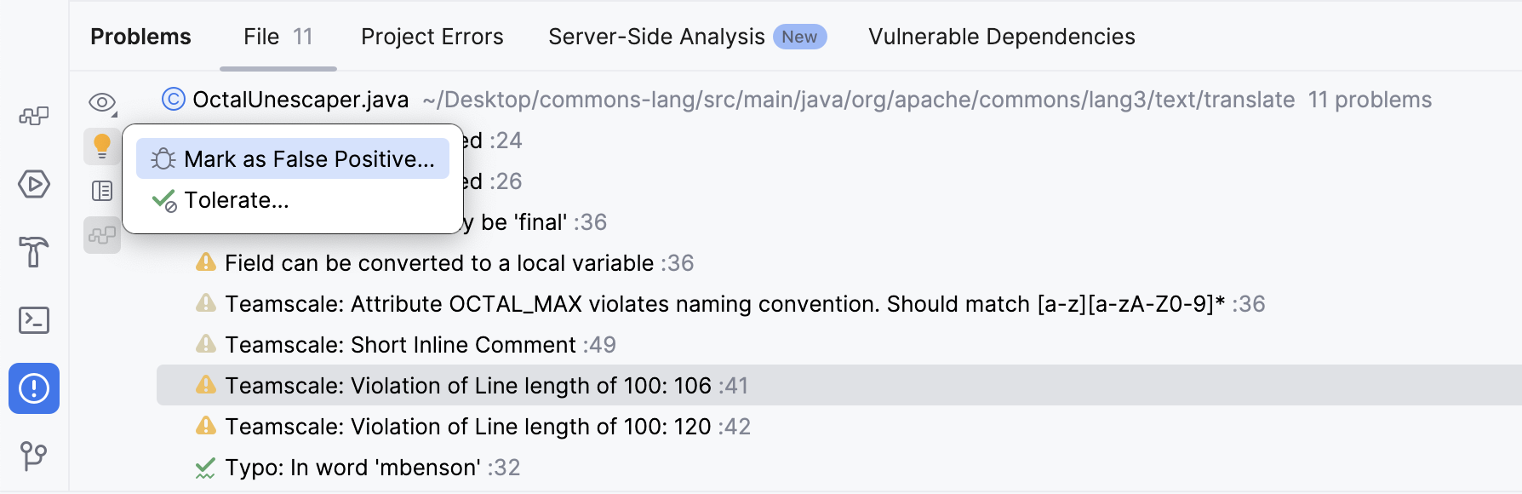Select the highlighted Line length violation row
Screen dimensions: 1522x494
coord(485,386)
